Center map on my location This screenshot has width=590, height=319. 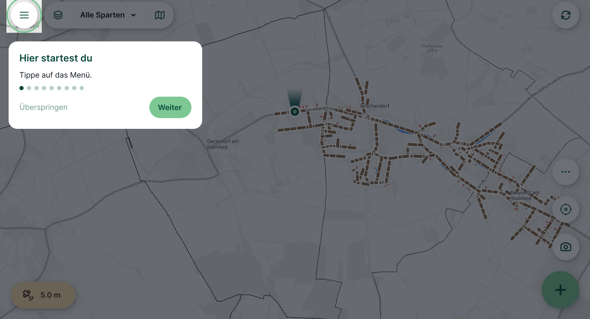(x=566, y=209)
